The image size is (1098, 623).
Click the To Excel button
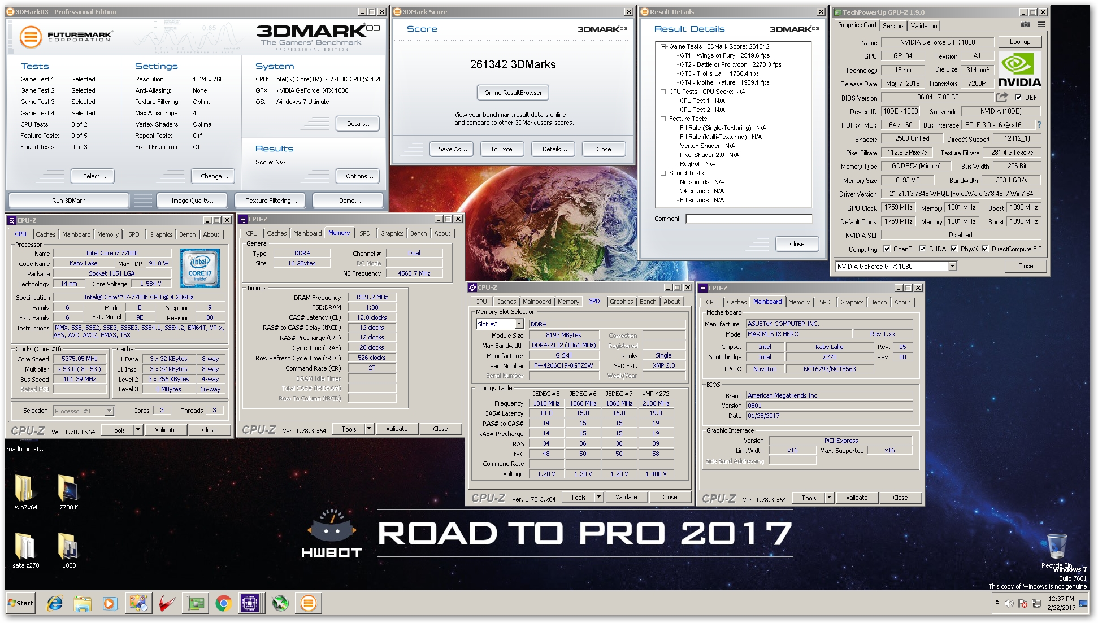pyautogui.click(x=502, y=149)
